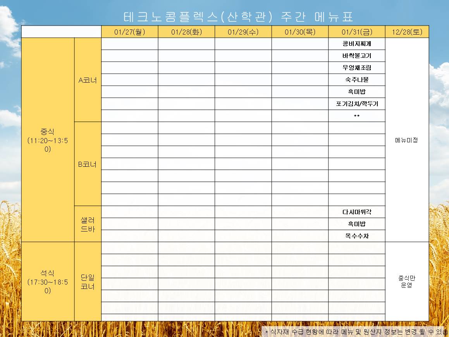Click the 메뉴미정 cell
The width and height of the screenshot is (449, 337).
coord(407,140)
